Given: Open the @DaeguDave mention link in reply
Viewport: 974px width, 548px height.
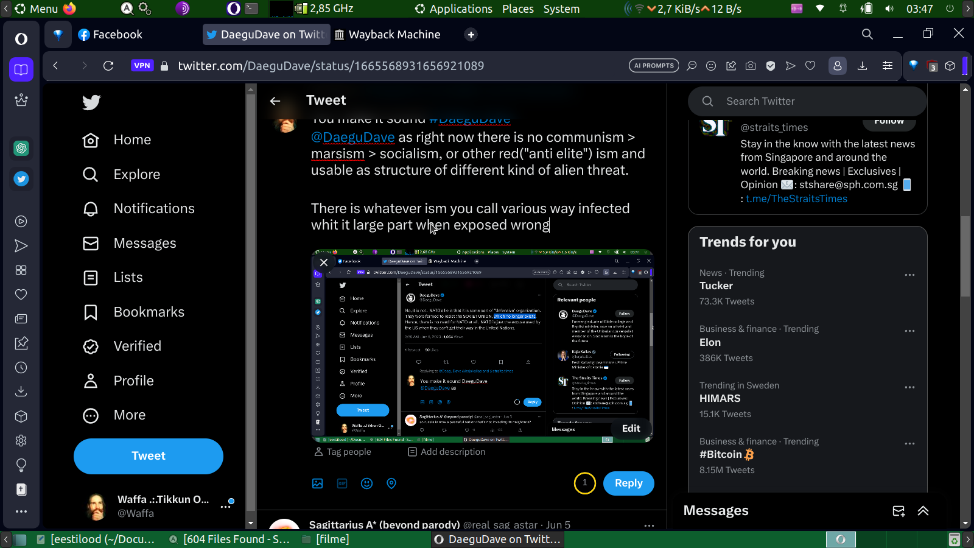Looking at the screenshot, I should click(353, 138).
